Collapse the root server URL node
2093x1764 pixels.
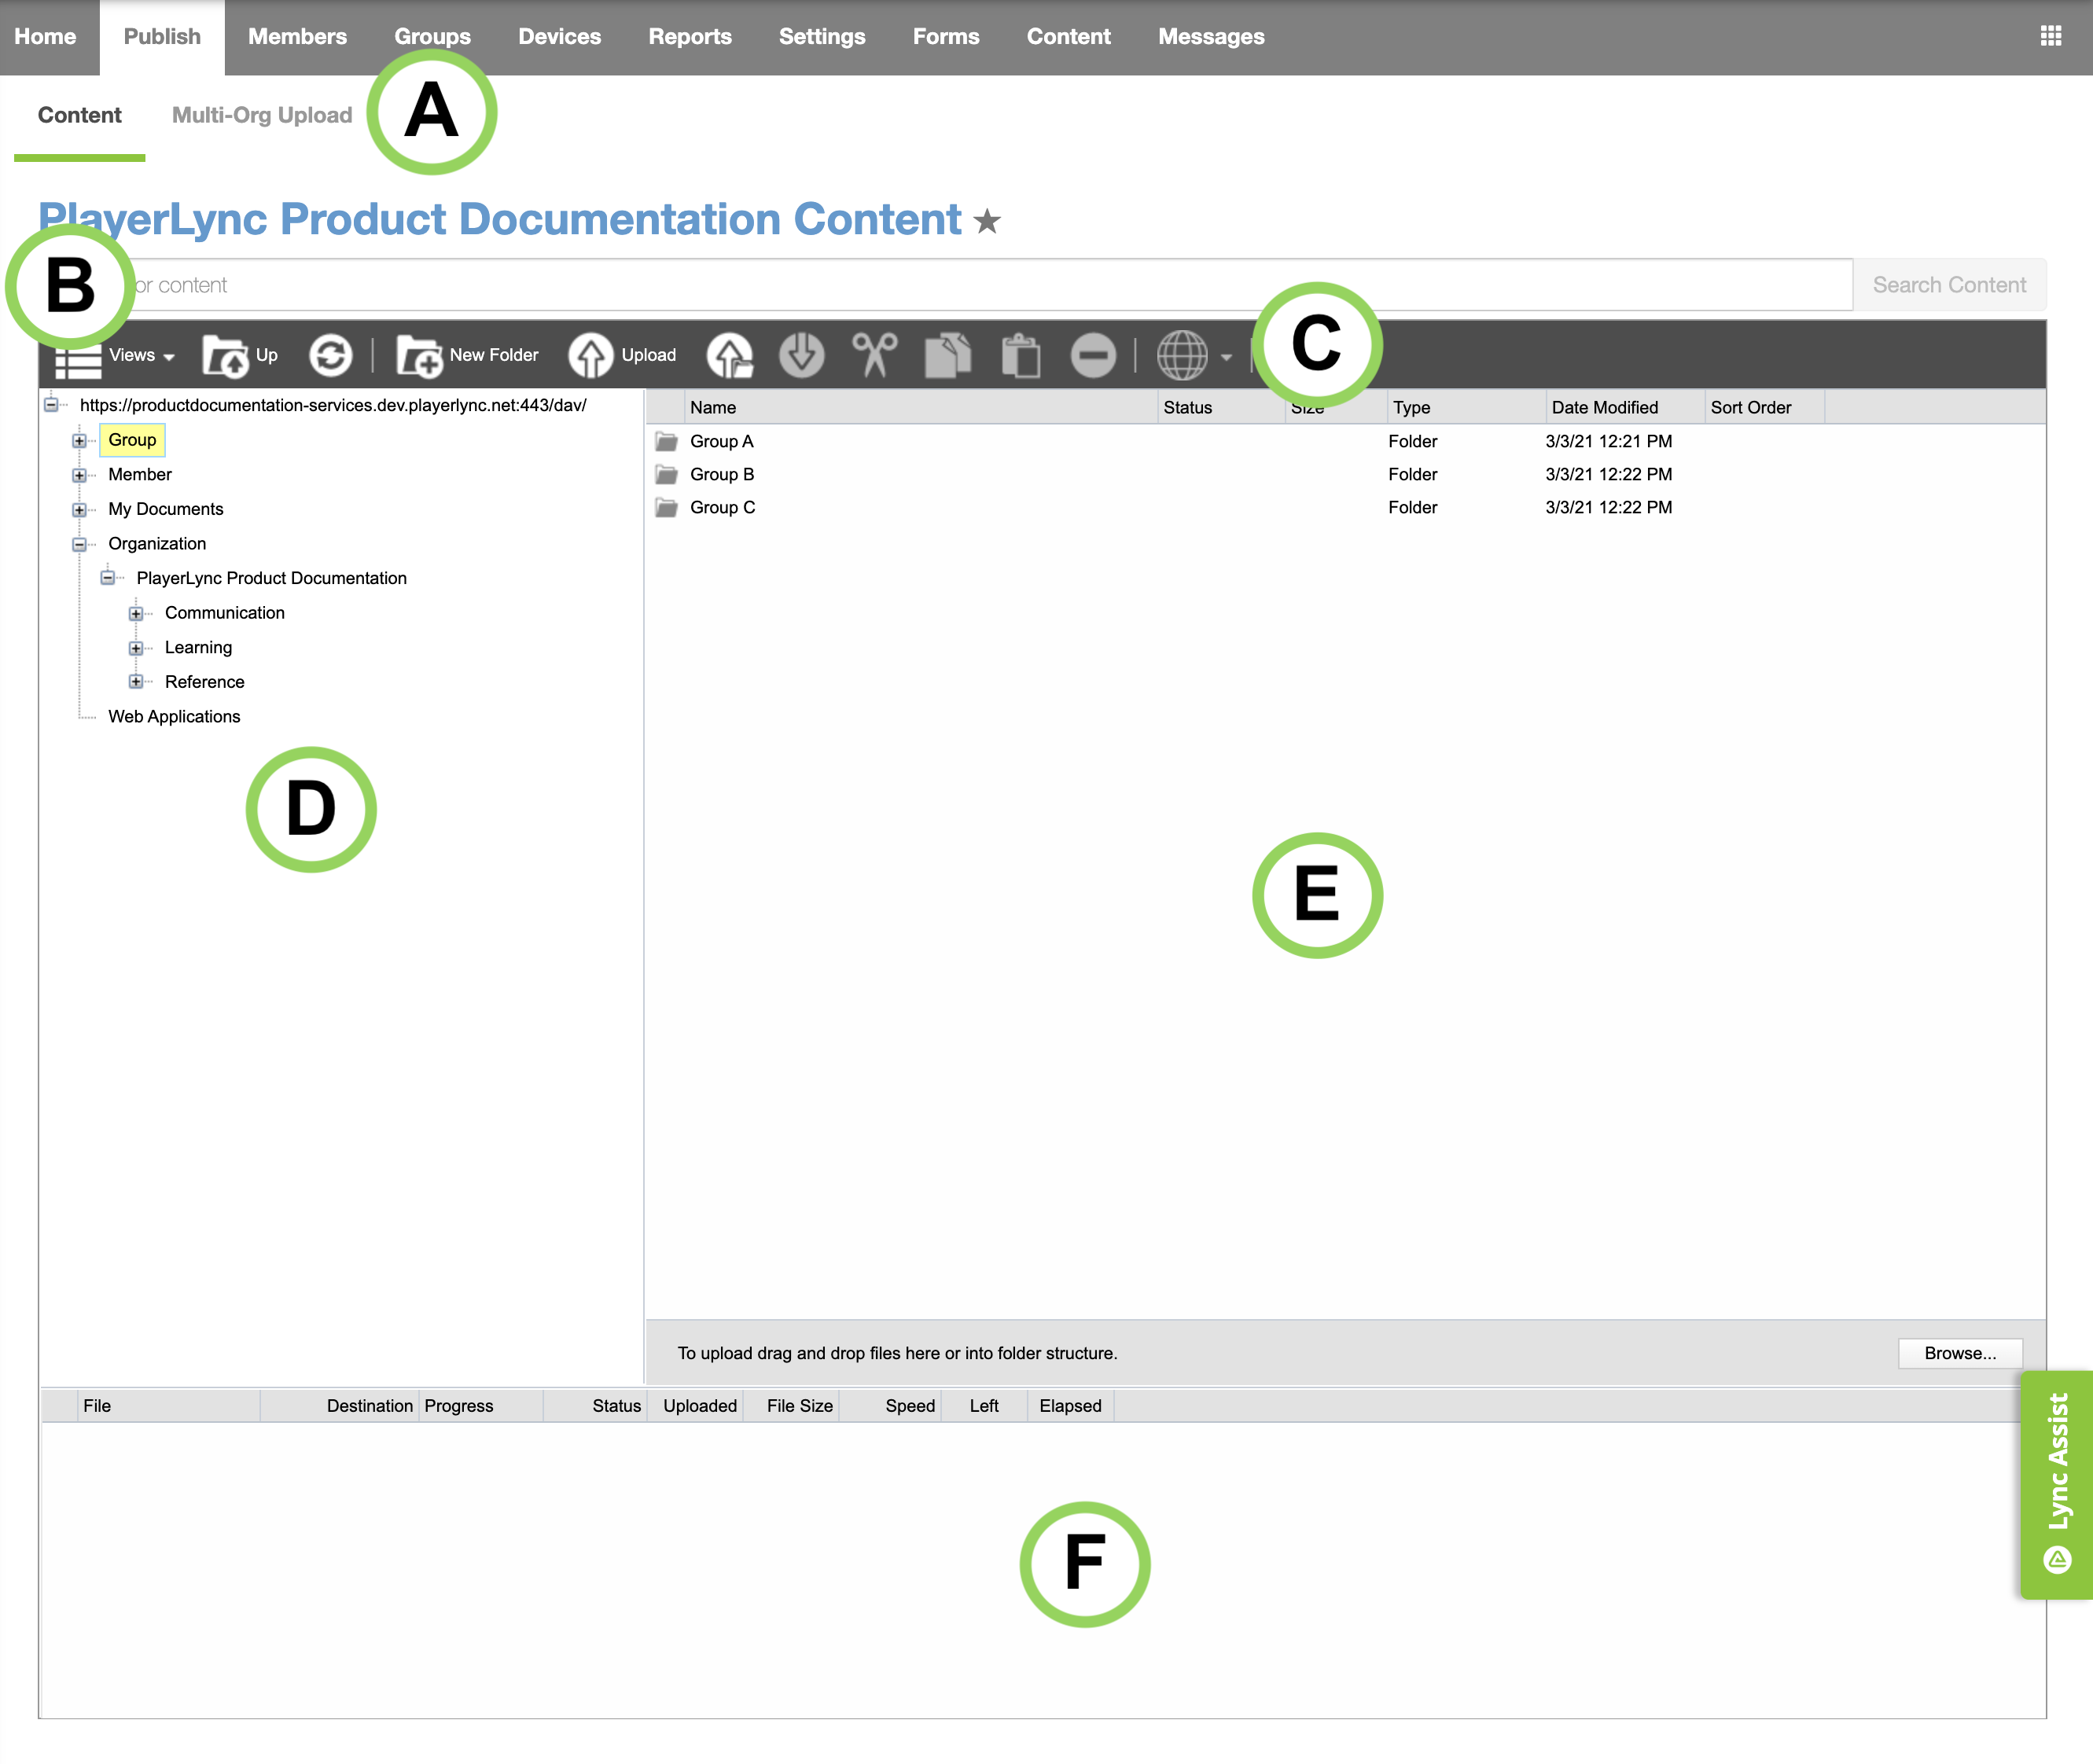51,405
